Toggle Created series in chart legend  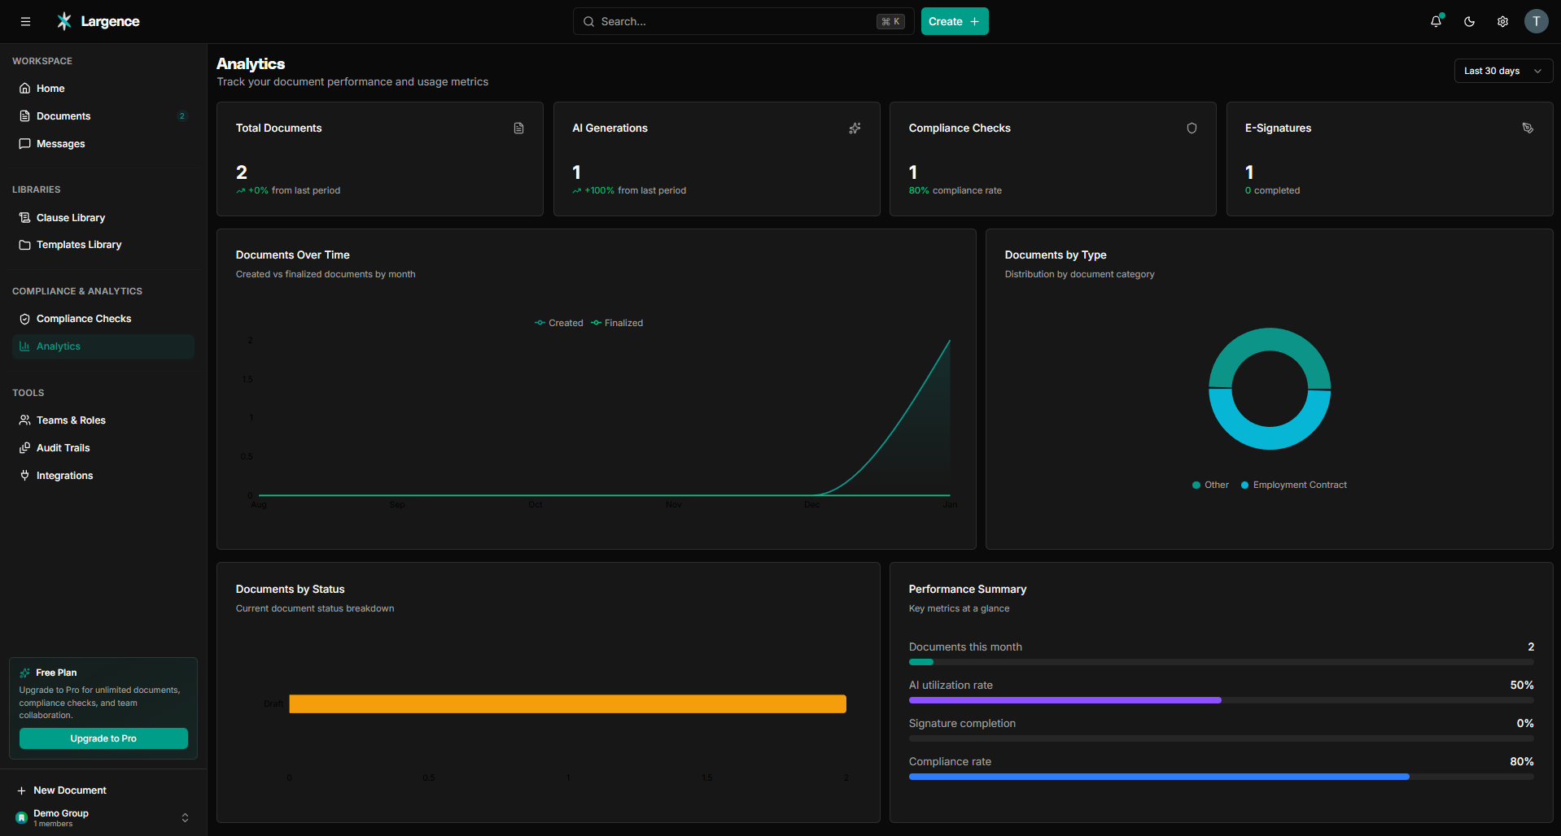point(559,323)
